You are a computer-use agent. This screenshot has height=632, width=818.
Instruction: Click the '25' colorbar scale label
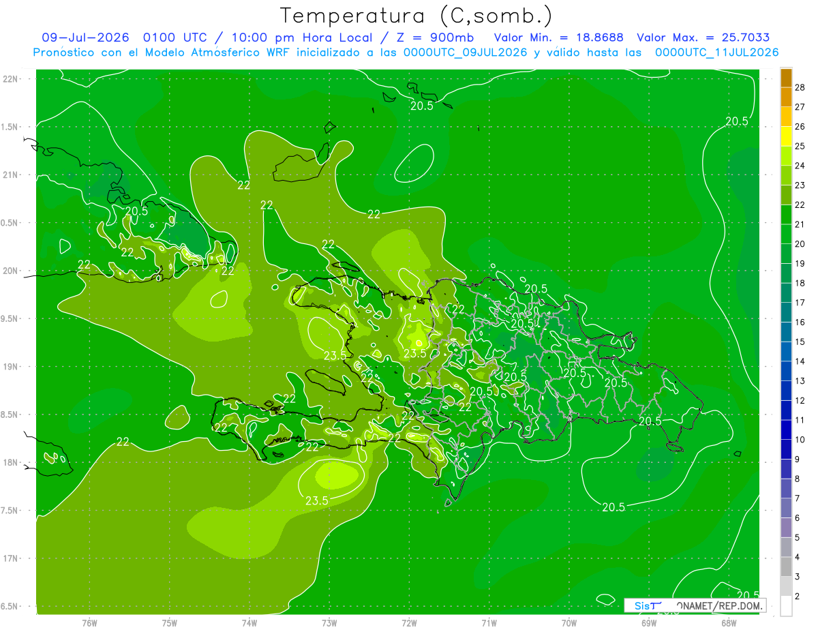click(x=800, y=146)
